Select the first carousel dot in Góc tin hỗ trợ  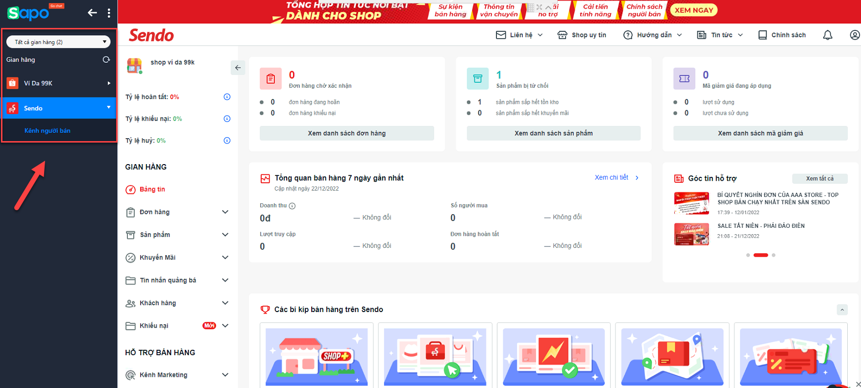748,255
